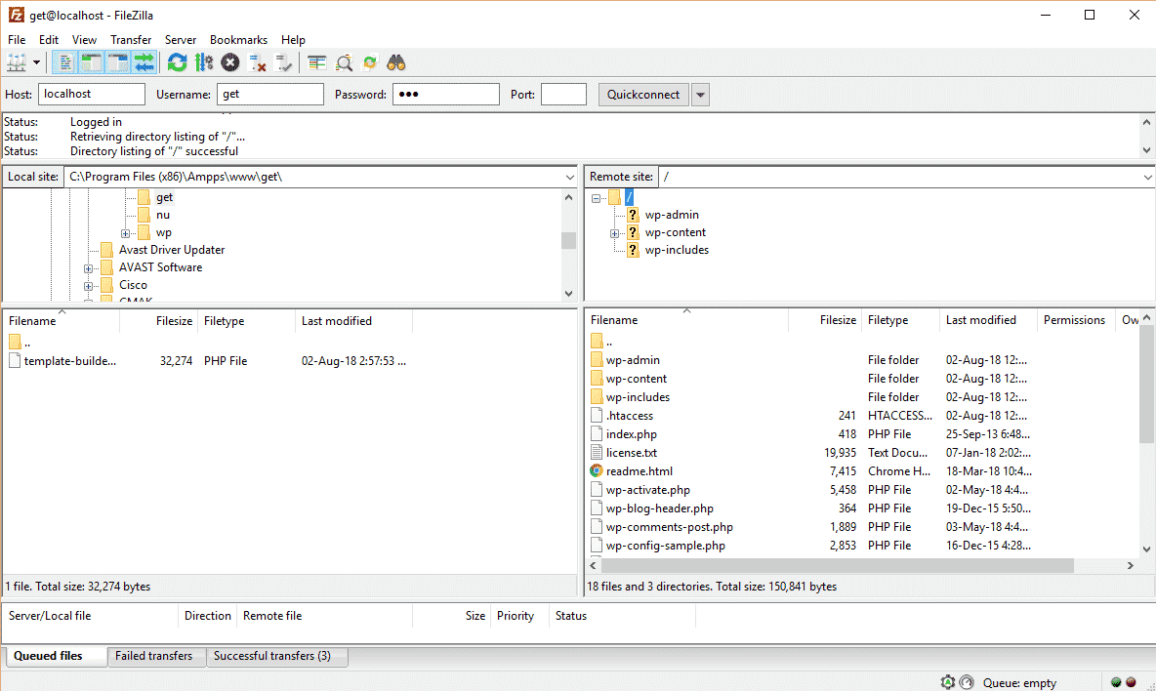
Task: Select wp-config-sample.php file
Action: [x=666, y=546]
